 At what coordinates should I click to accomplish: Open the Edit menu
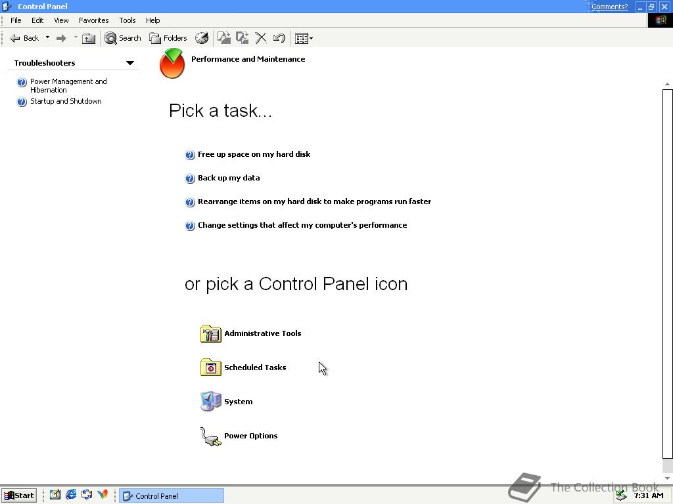point(37,20)
